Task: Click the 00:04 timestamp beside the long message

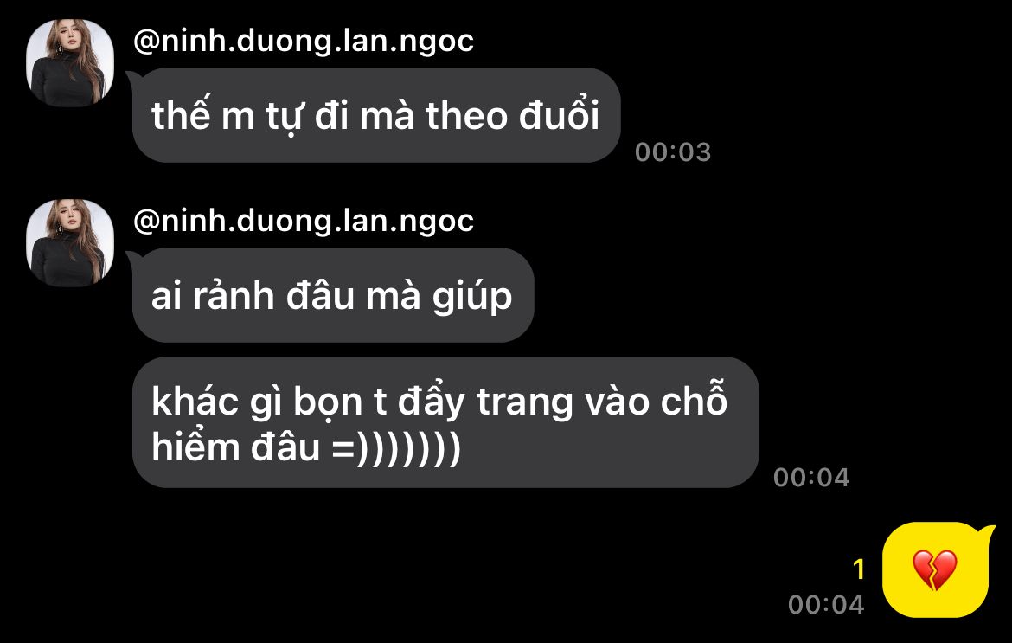Action: [811, 478]
